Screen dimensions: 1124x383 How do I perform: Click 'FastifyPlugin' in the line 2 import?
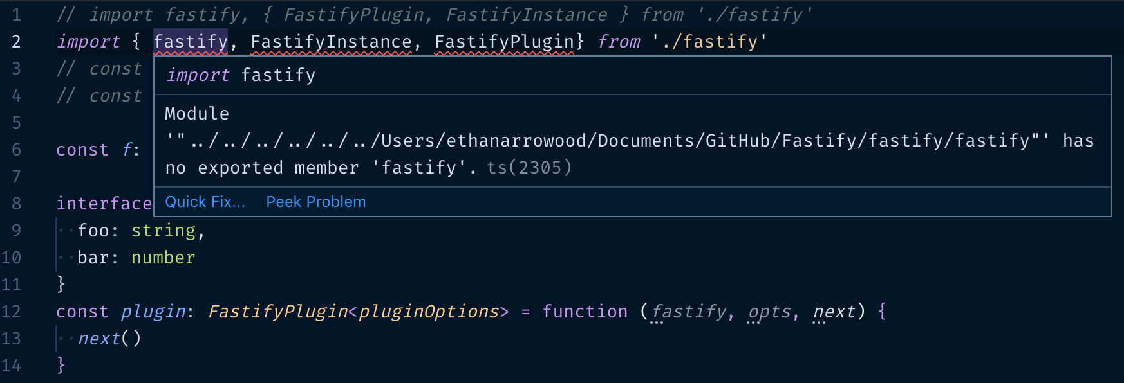(x=504, y=42)
